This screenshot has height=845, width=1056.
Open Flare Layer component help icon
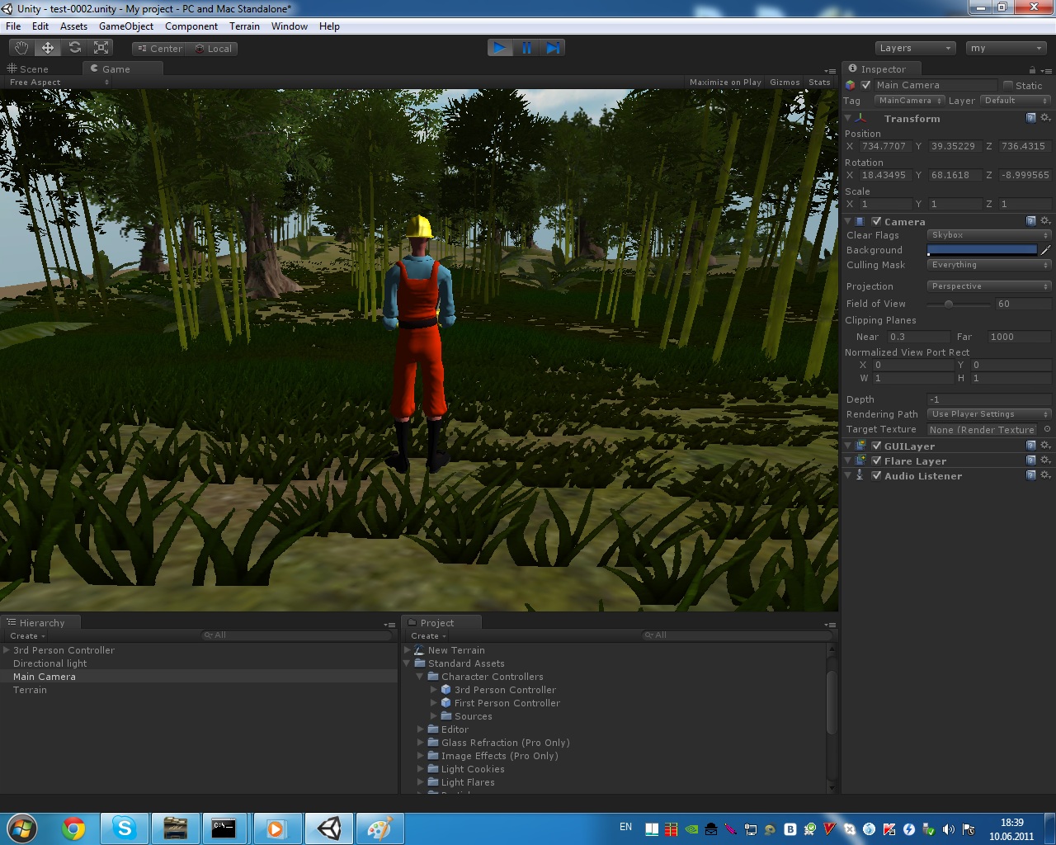1030,460
